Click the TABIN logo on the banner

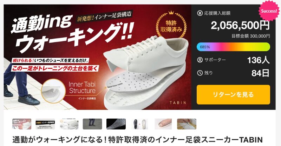pos(178,103)
